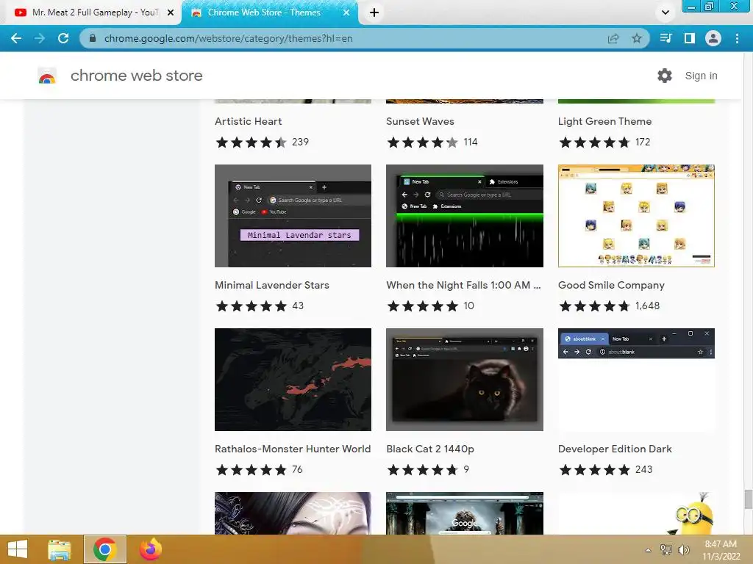The width and height of the screenshot is (753, 564).
Task: Click the dark-haired woman theme thumbnail
Action: [293, 513]
